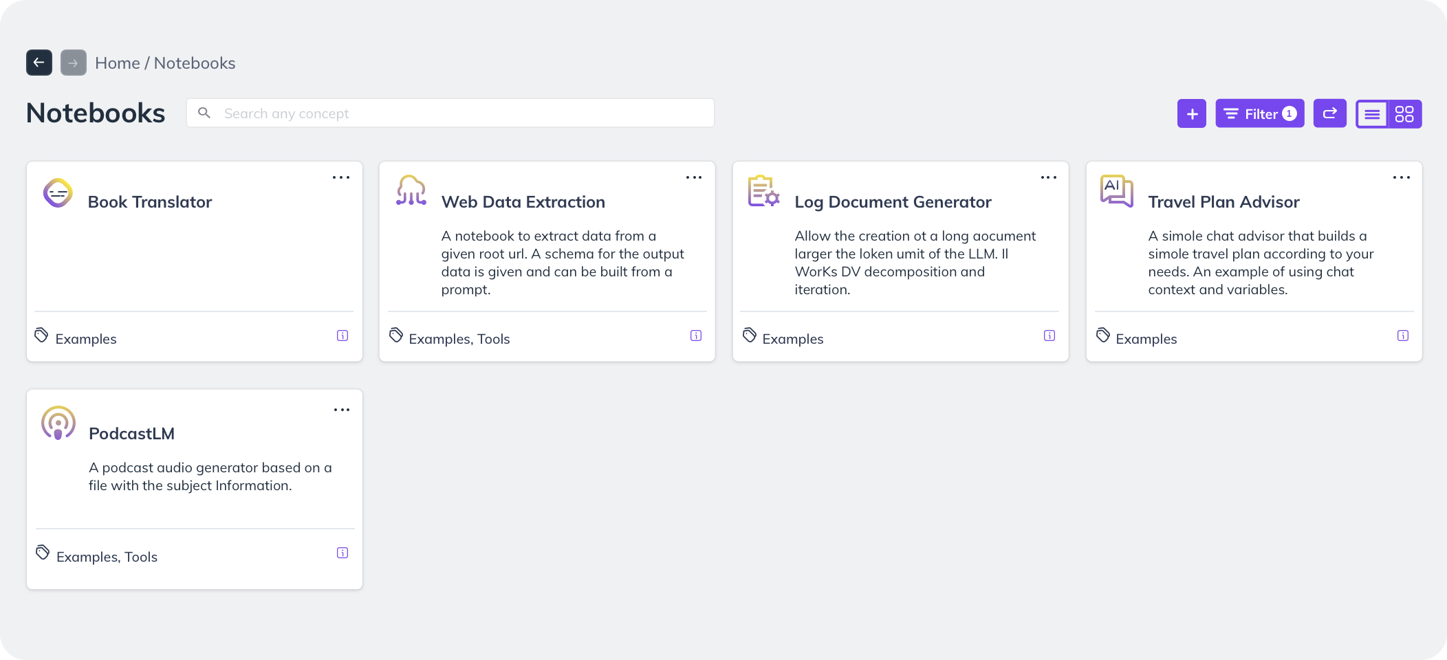Click the info icon on PodcastLM card
The image size is (1447, 660).
pyautogui.click(x=342, y=553)
